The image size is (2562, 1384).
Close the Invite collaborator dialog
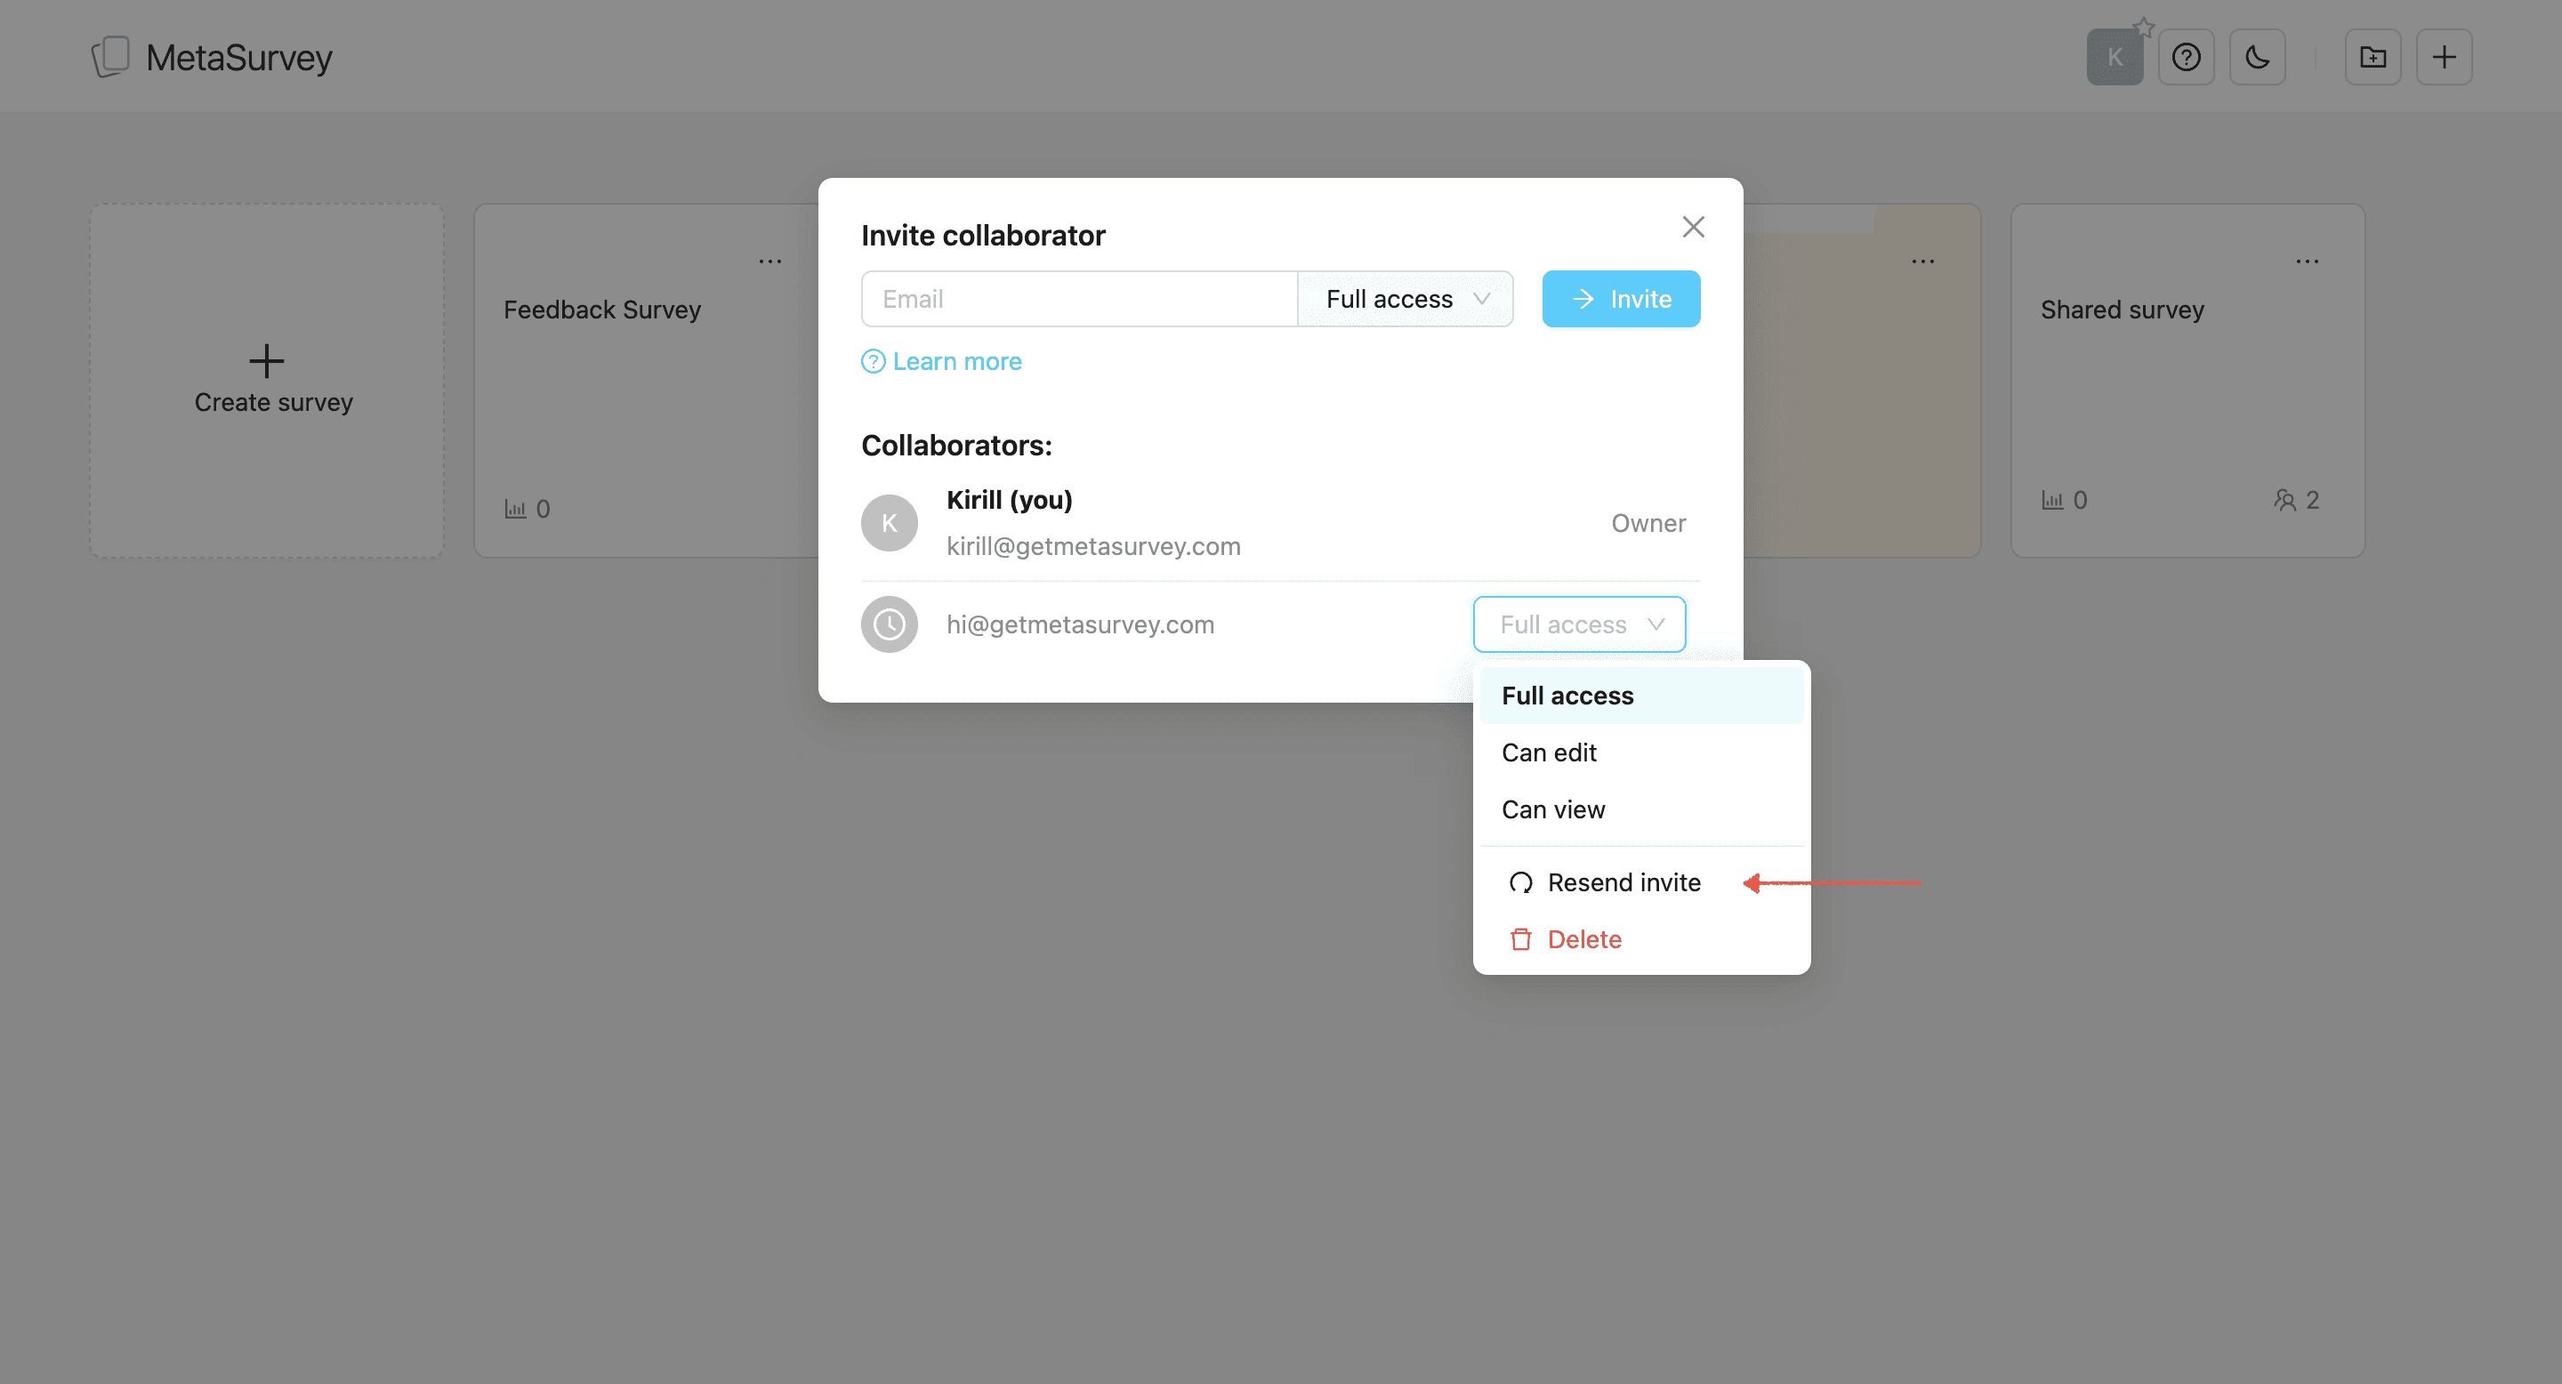(1693, 227)
